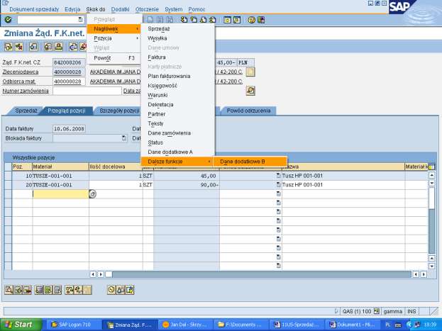This screenshot has width=442, height=331.
Task: Expand status bar info arrow near QAS
Action: (x=336, y=311)
